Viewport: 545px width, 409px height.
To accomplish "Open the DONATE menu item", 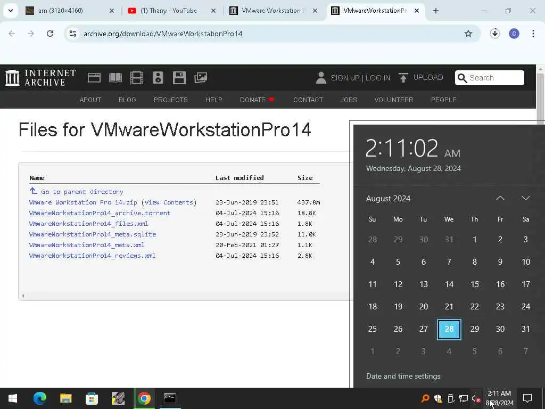I will click(257, 100).
